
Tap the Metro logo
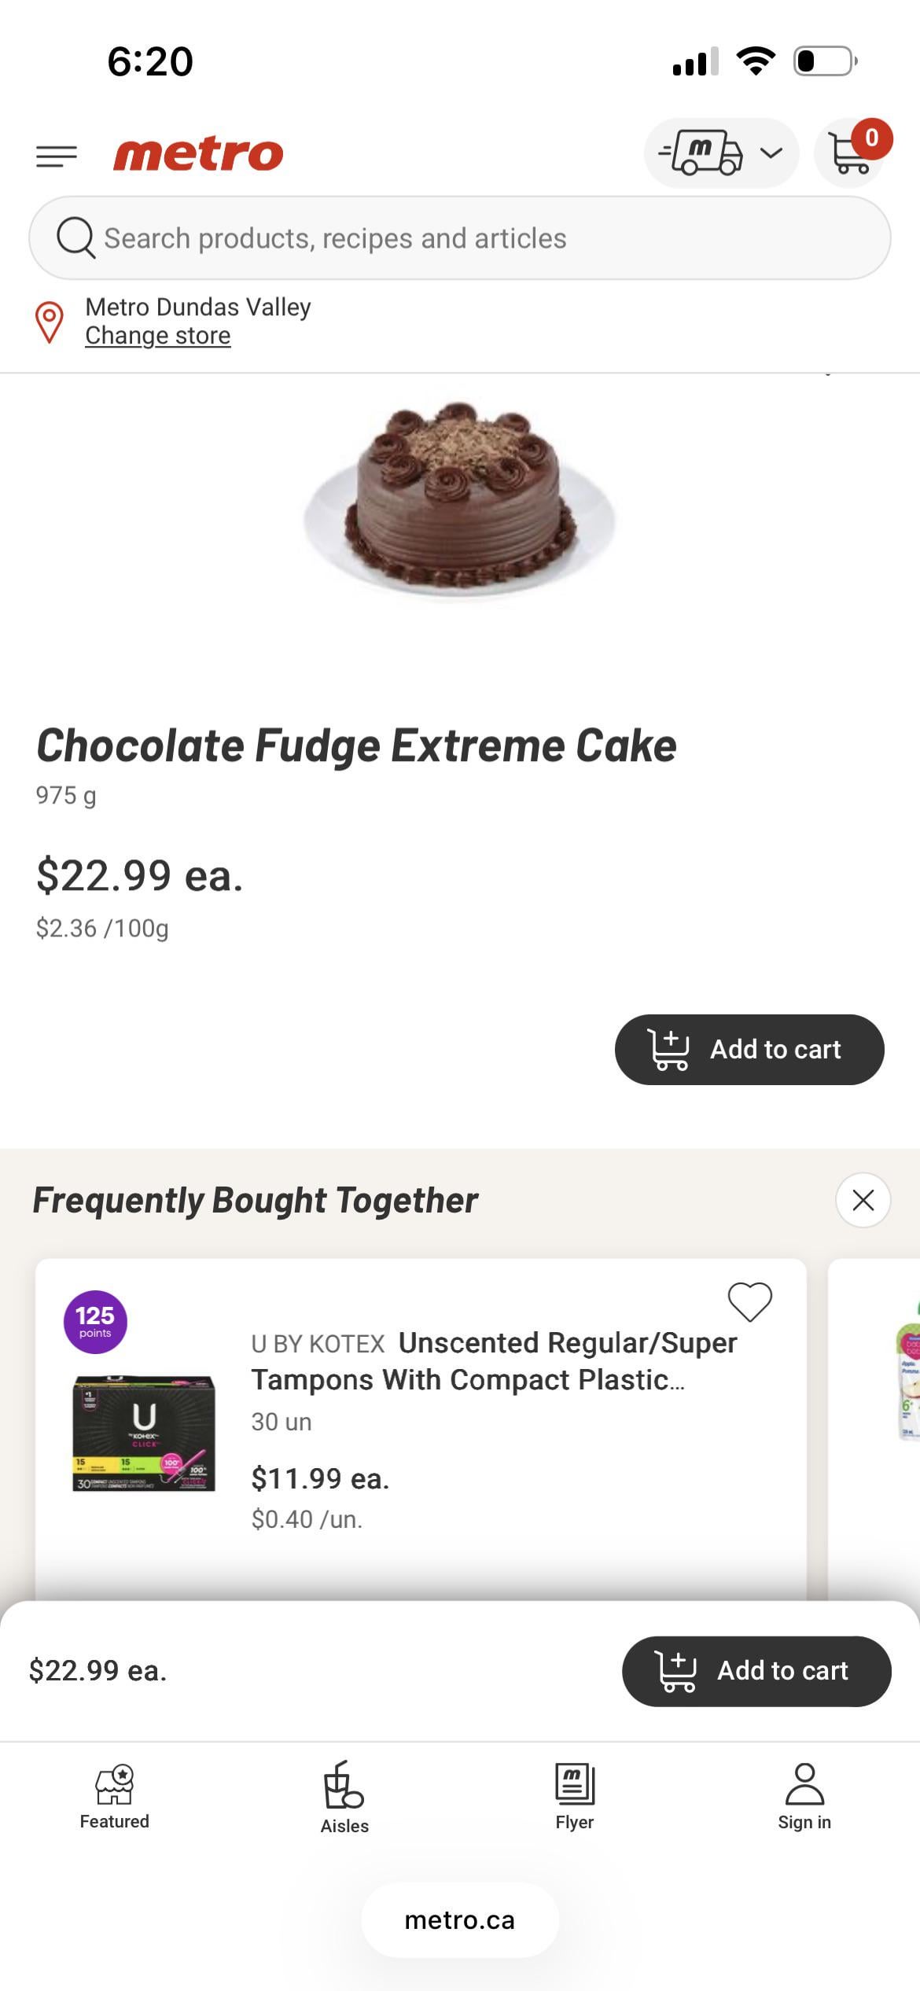pos(198,154)
